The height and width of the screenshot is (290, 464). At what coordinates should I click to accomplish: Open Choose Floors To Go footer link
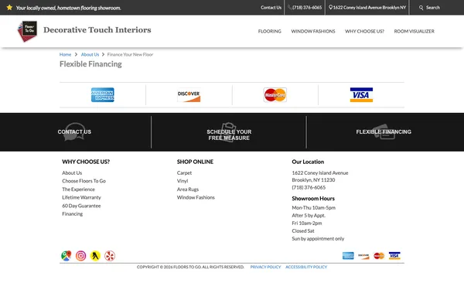coord(84,181)
